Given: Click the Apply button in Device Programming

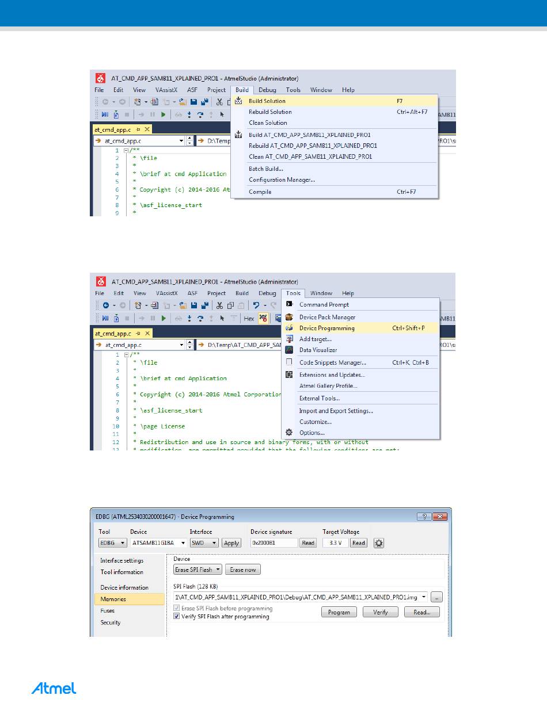Looking at the screenshot, I should [x=231, y=542].
